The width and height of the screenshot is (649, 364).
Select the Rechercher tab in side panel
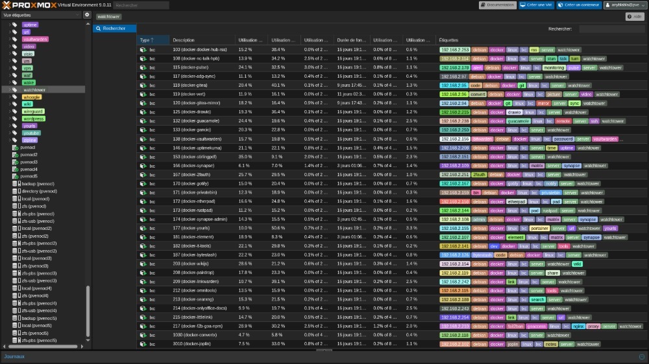(x=114, y=28)
